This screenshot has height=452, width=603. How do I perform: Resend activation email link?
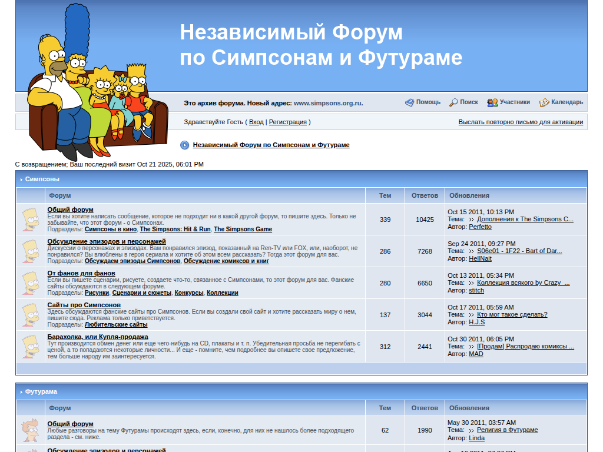pos(521,122)
